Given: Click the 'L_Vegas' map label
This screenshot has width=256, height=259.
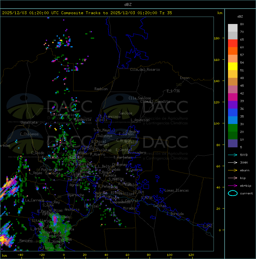Looking at the screenshot, I should (x=36, y=173).
